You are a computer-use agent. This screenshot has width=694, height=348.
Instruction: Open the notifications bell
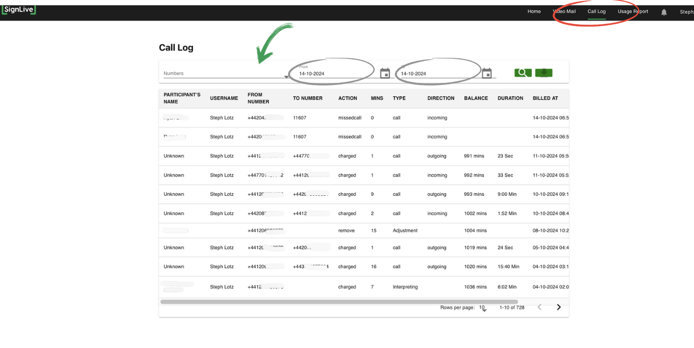(x=664, y=12)
